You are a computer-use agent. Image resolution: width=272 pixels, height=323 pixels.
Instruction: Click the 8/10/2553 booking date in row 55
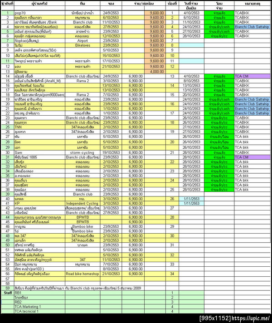[x=111, y=269]
